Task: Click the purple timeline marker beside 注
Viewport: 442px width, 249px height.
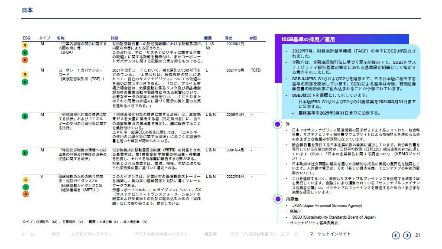Action: (278, 124)
